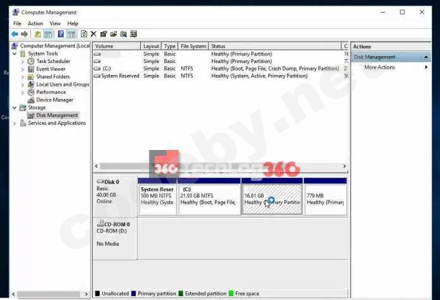Sort by the Type column header
This screenshot has width=440, height=300.
(x=170, y=46)
